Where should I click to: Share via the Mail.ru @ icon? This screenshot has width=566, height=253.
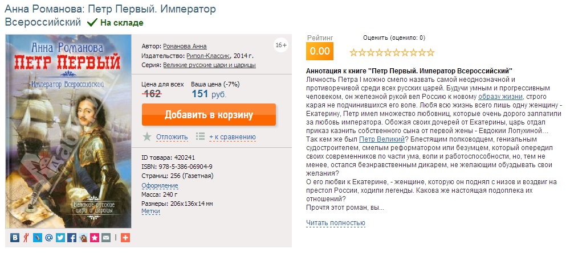[x=49, y=238]
